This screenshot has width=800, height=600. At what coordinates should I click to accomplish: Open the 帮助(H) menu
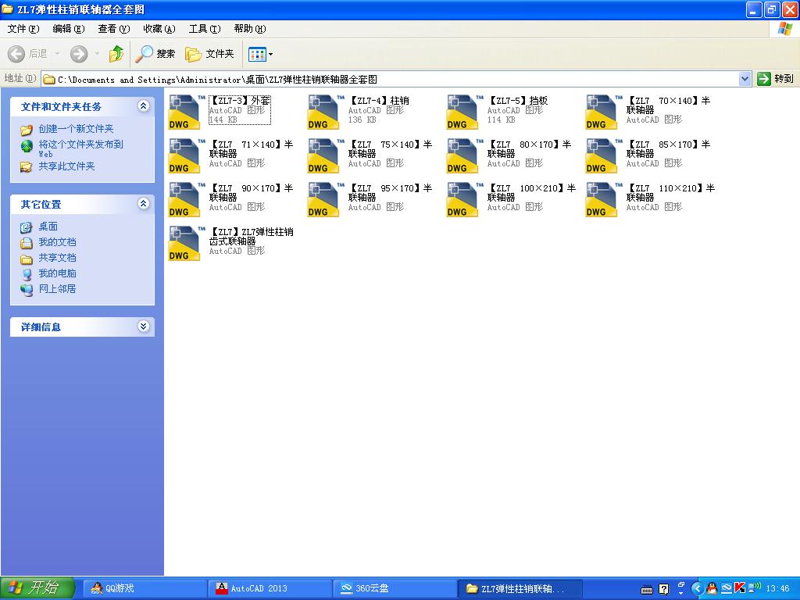(x=250, y=29)
